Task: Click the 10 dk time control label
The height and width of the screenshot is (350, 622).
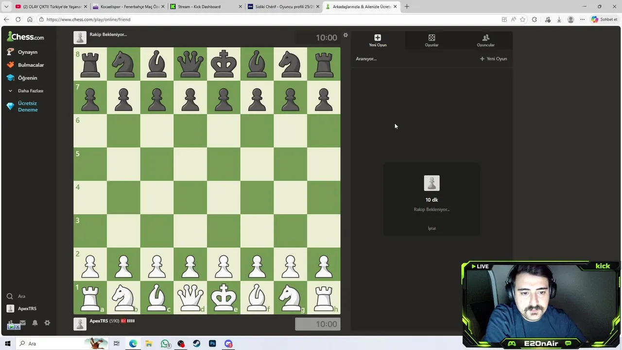Action: 432,200
